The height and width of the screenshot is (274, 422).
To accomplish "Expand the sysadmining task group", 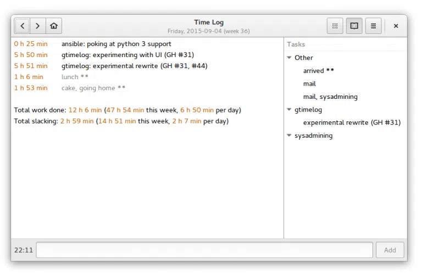I will (x=289, y=136).
